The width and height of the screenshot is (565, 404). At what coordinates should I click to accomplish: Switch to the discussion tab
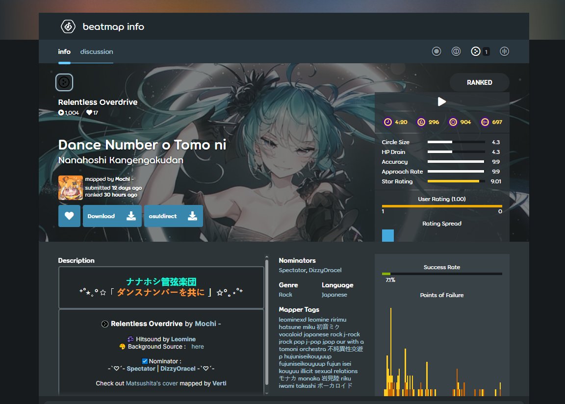97,51
